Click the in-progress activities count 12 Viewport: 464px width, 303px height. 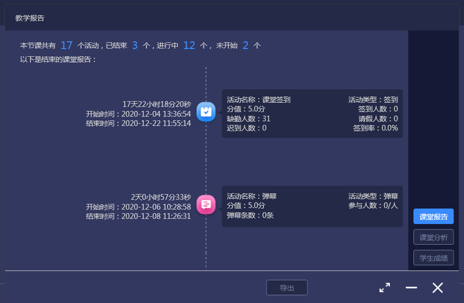(189, 45)
